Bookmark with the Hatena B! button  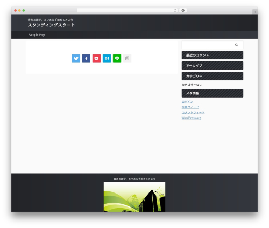click(x=107, y=58)
